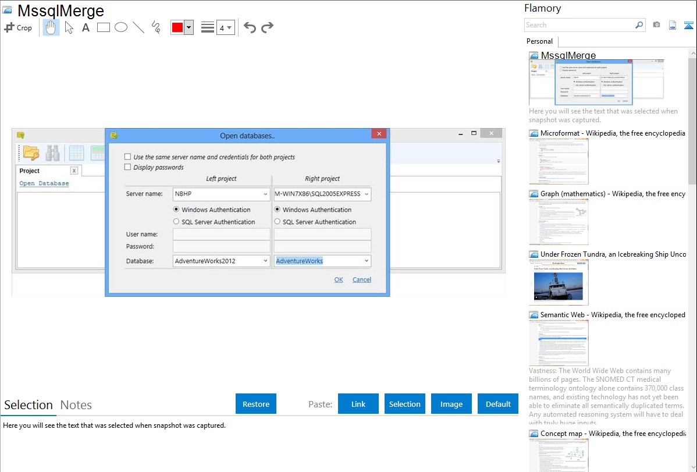
Task: Click the Paste Selection button
Action: point(405,404)
